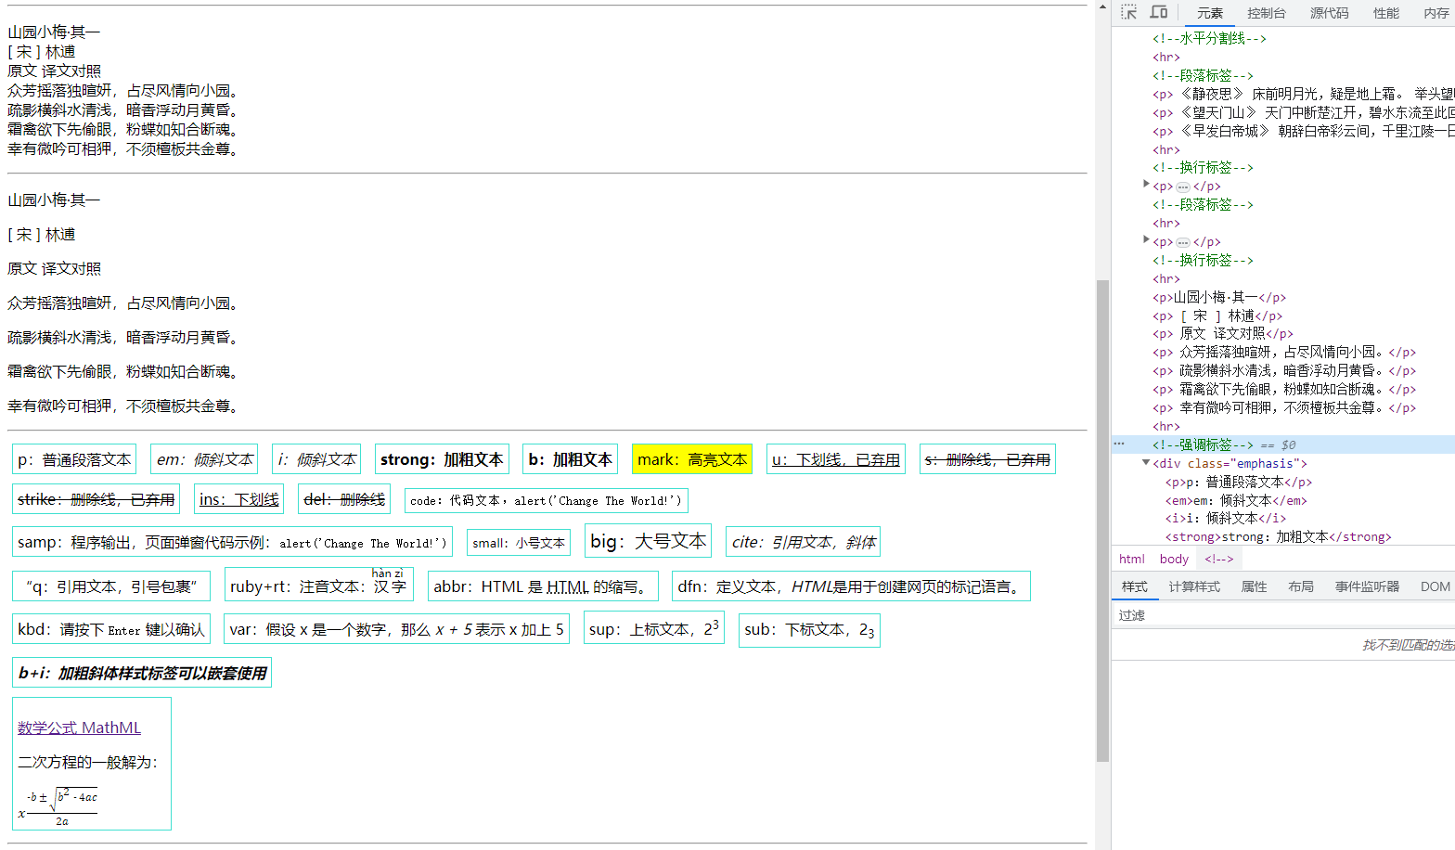The height and width of the screenshot is (850, 1455).
Task: Select the em 倾斜文本 node in DOM
Action: coord(1236,500)
